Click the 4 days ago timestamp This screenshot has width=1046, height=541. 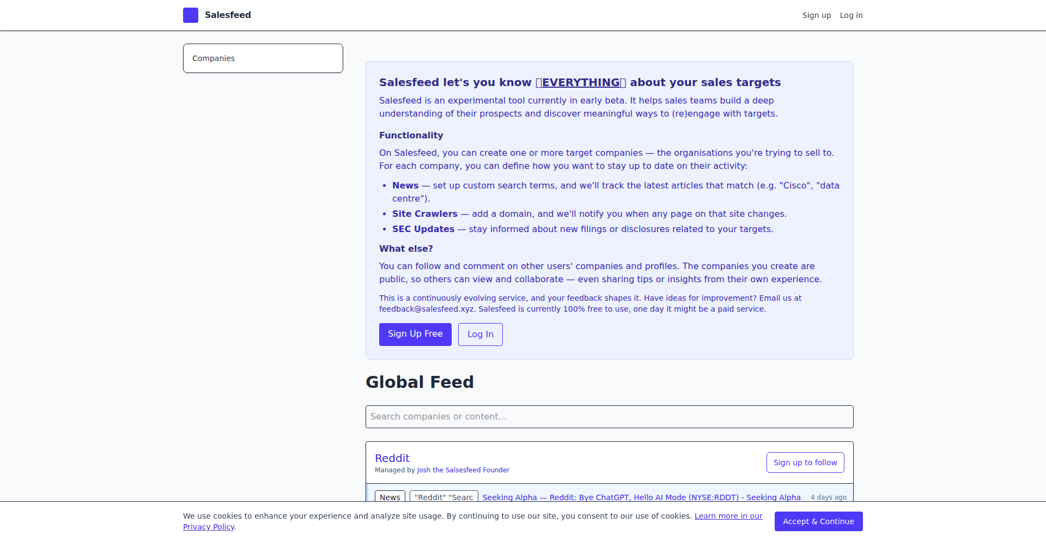pos(828,497)
